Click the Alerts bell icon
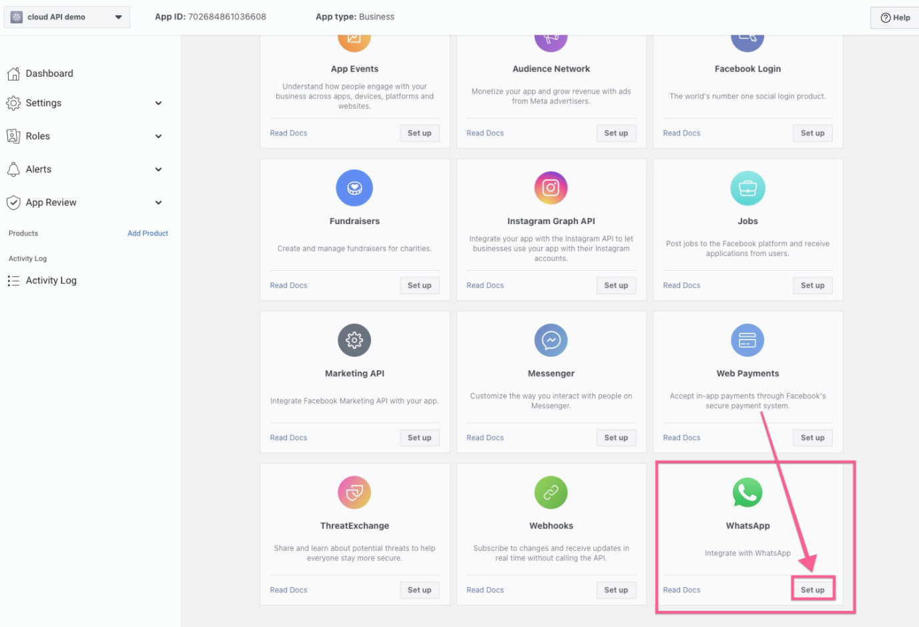This screenshot has width=919, height=627. click(x=13, y=169)
